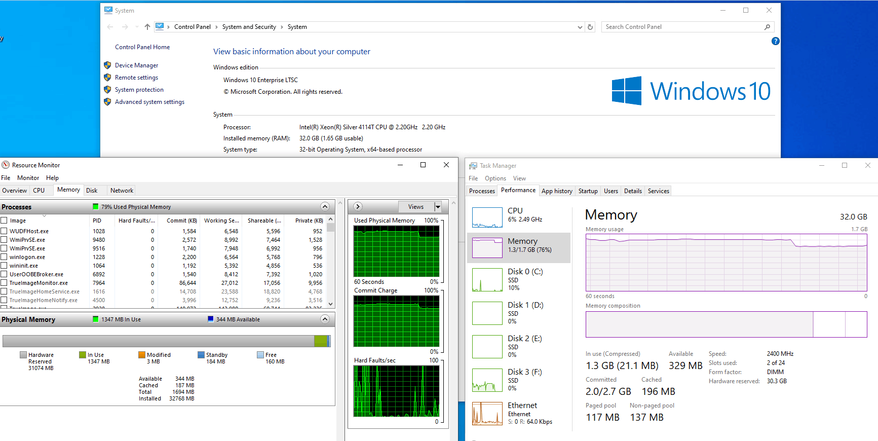Open the Options menu in Task Manager
This screenshot has width=878, height=441.
point(495,178)
